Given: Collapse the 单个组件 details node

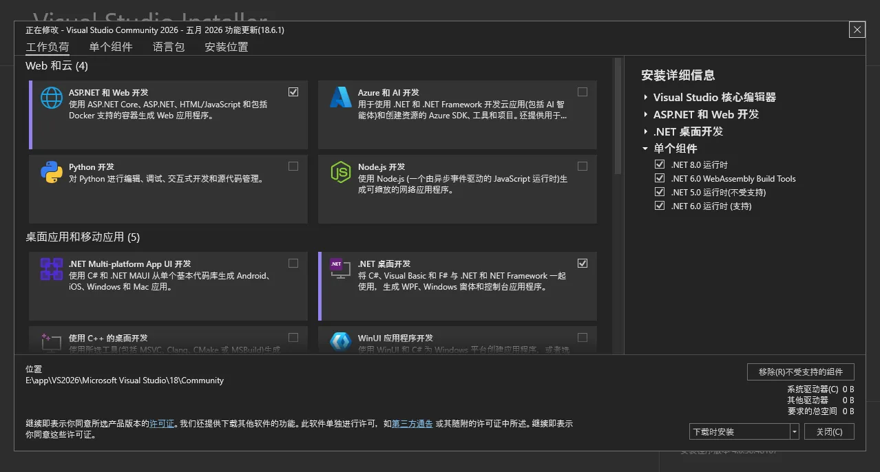Looking at the screenshot, I should (x=646, y=149).
